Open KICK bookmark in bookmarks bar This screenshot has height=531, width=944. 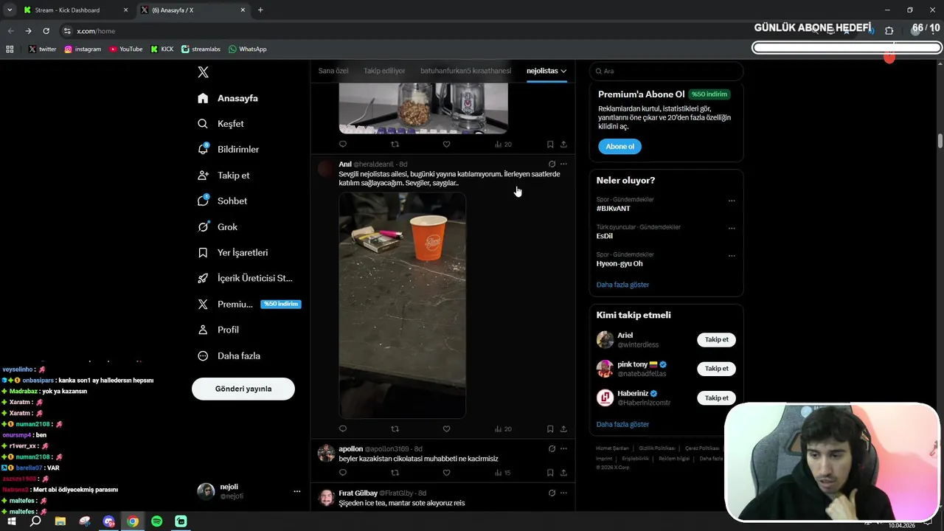pos(162,49)
